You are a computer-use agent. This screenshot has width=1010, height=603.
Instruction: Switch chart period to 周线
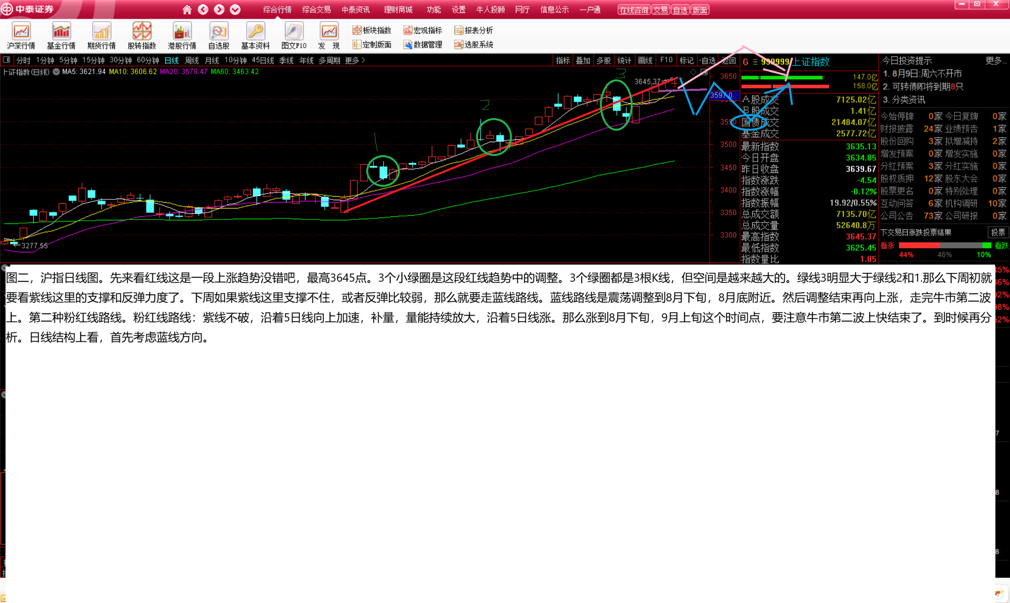(x=192, y=60)
